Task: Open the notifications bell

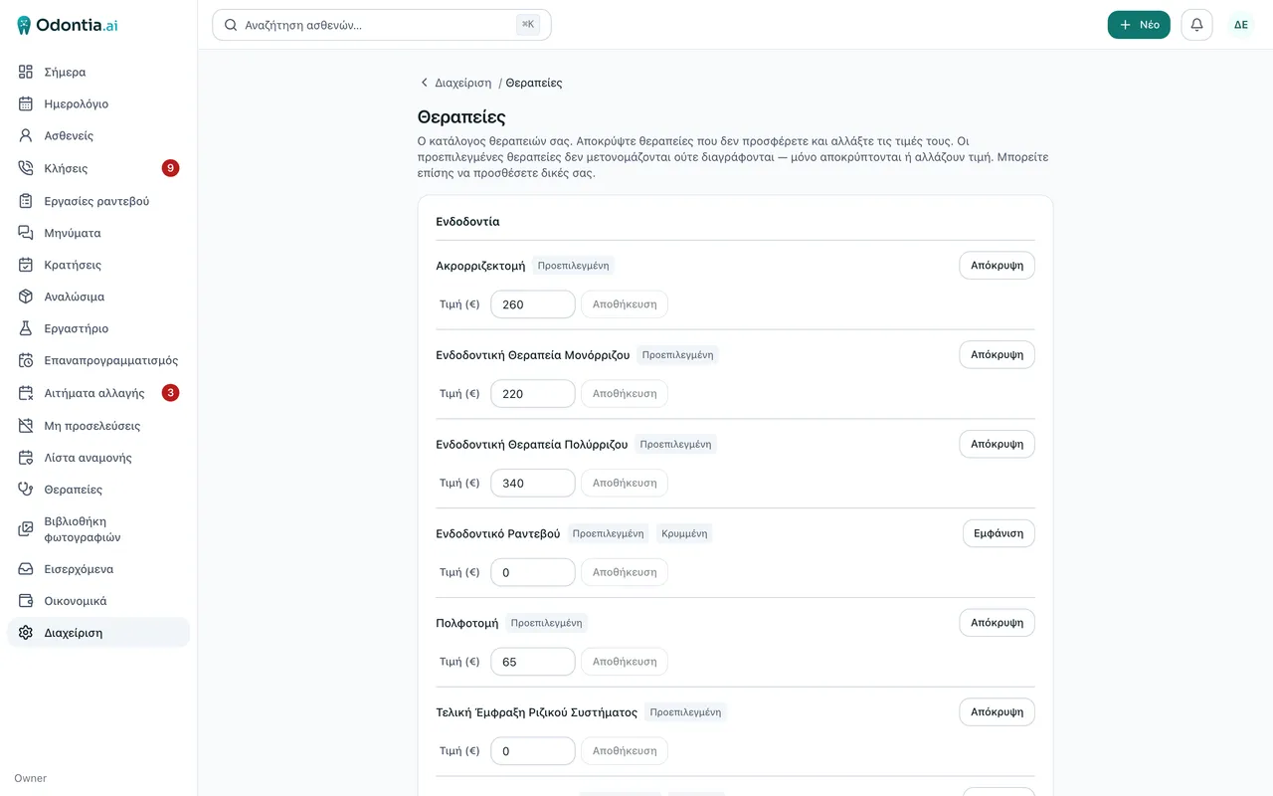Action: 1196,25
